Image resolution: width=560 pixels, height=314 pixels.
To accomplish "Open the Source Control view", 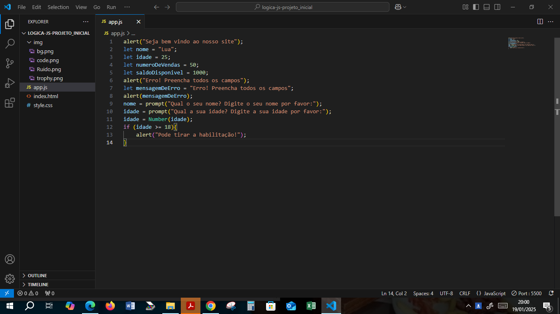I will tap(10, 63).
